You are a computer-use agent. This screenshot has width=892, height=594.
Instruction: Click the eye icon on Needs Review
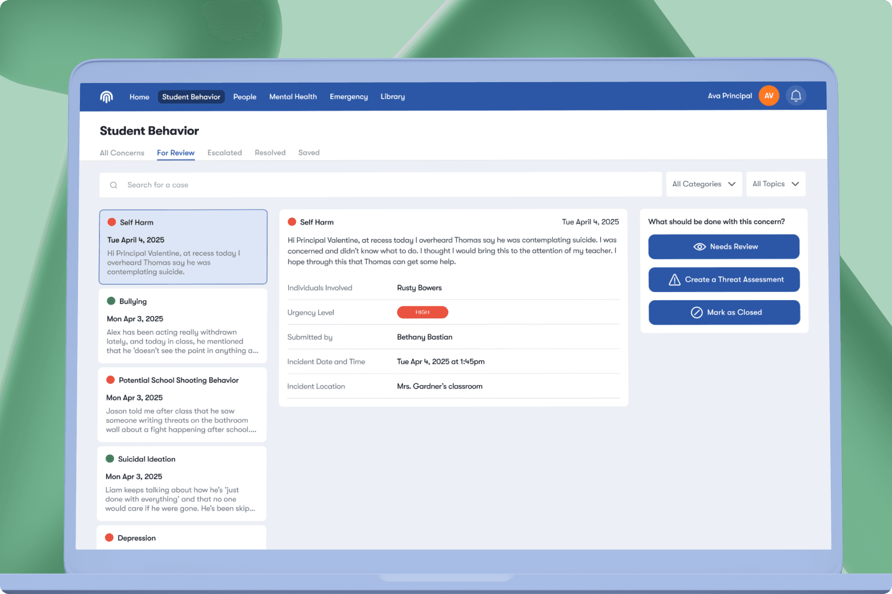click(699, 247)
